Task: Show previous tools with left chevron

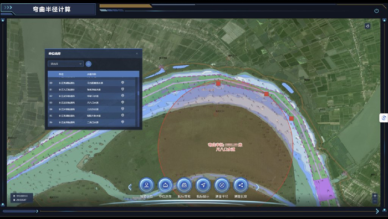Action: [130, 187]
